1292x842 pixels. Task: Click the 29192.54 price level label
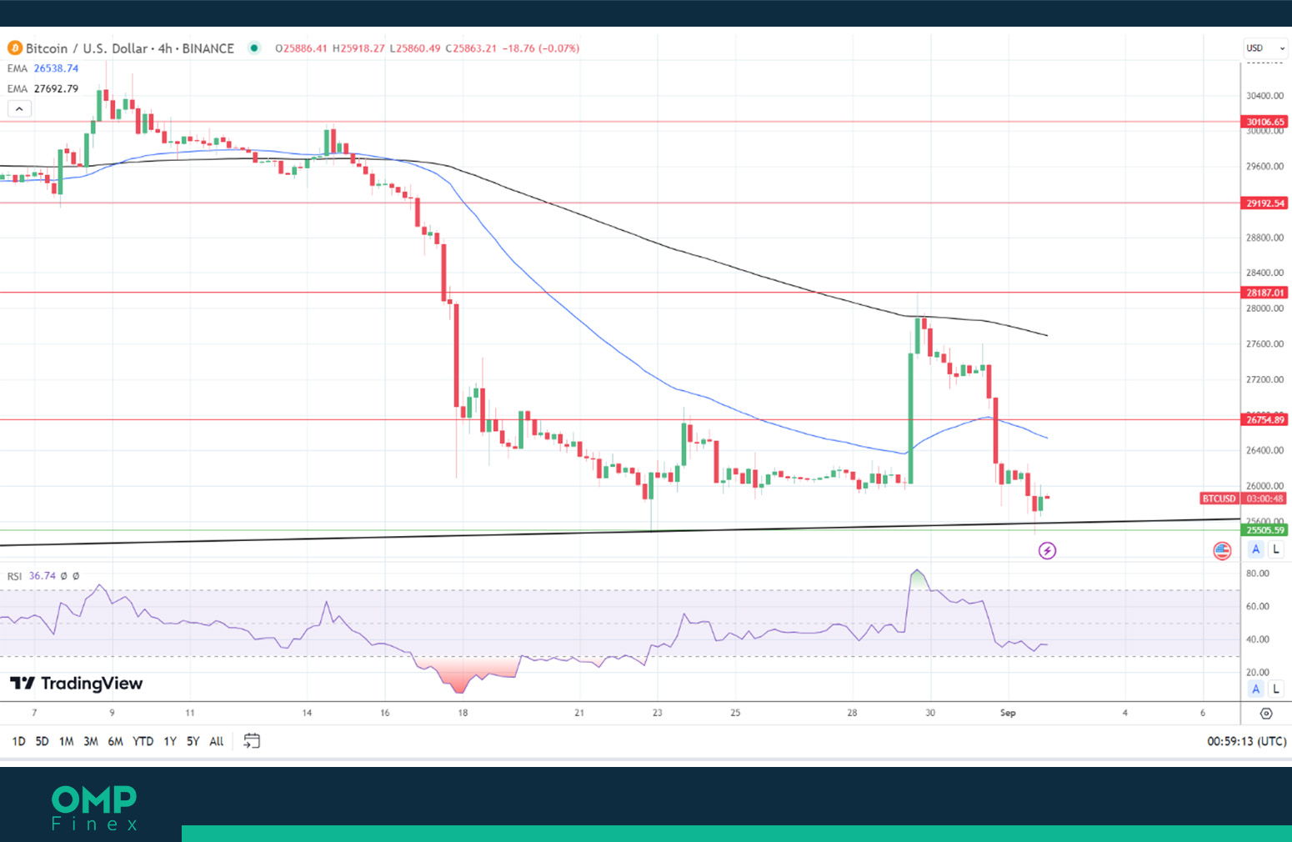coord(1265,203)
